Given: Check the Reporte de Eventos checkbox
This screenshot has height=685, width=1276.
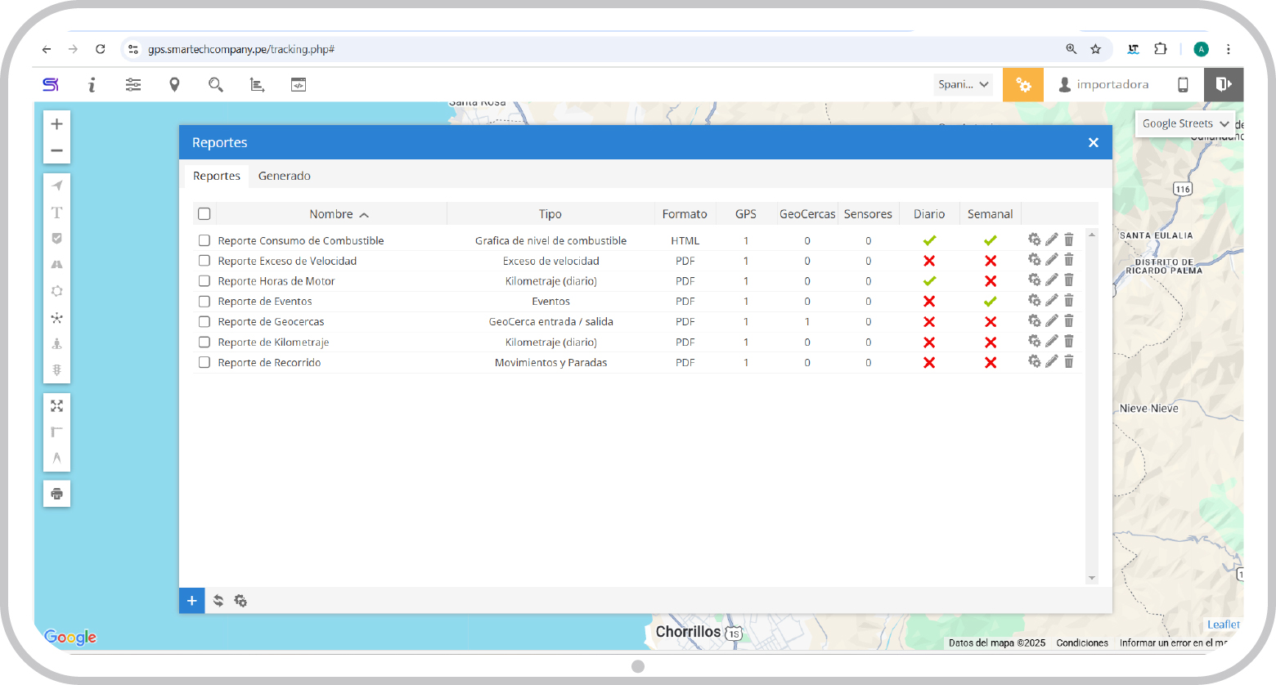Looking at the screenshot, I should 204,302.
